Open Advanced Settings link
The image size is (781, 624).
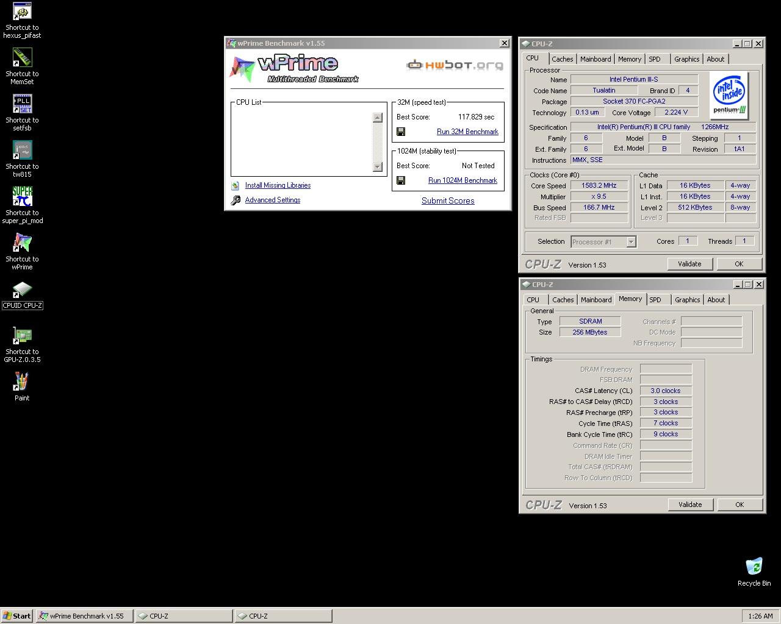273,200
